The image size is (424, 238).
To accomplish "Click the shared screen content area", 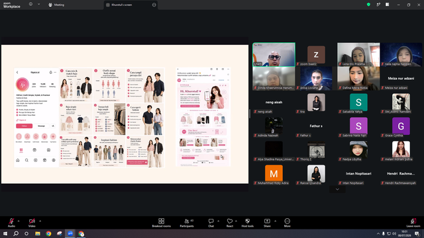I will [x=125, y=114].
